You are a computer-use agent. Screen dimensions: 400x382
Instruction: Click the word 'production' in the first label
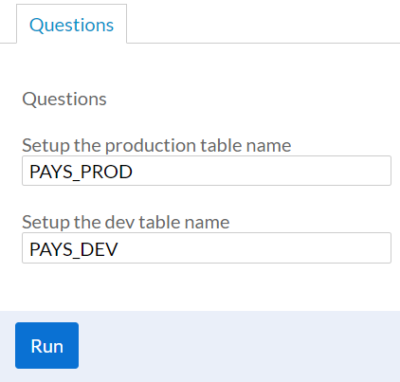point(151,146)
